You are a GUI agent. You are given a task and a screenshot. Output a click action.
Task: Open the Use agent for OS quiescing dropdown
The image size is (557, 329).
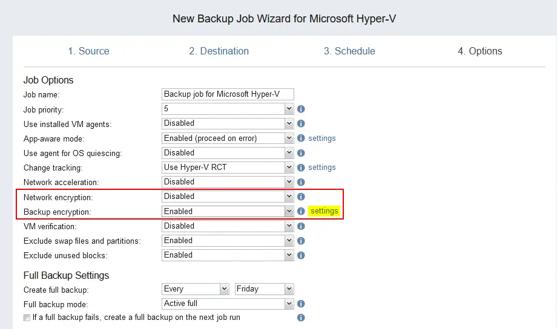point(228,152)
